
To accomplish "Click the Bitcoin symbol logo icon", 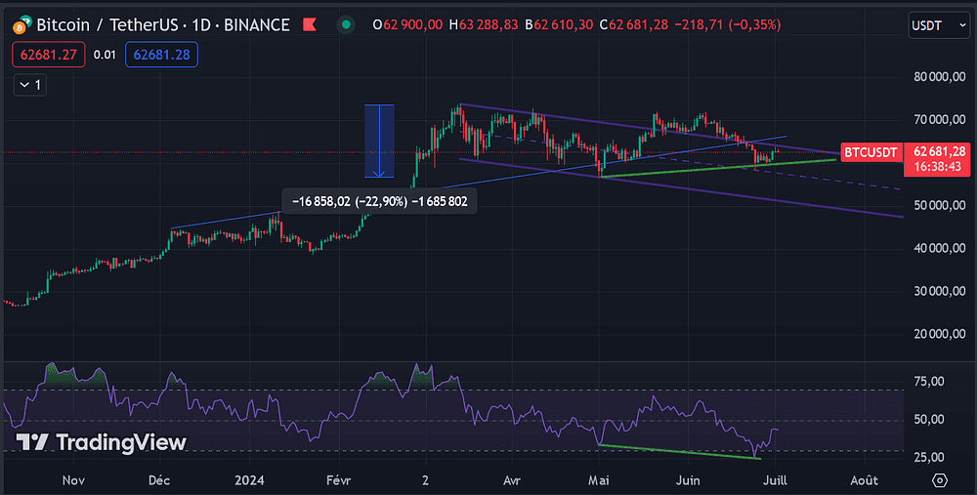I will (x=21, y=25).
